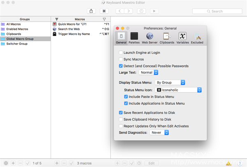Open the Display Status Menu By Group dropdown
247x167 pixels.
[x=170, y=83]
